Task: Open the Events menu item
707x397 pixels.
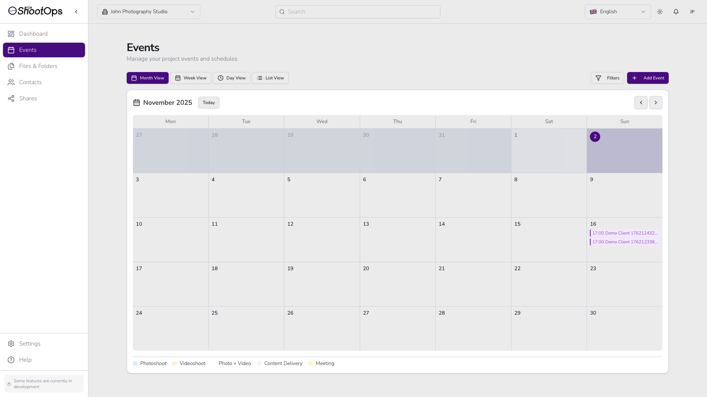Action: click(28, 50)
